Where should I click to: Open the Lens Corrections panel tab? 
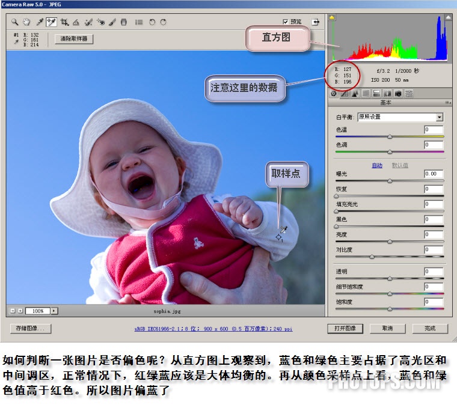[x=387, y=94]
